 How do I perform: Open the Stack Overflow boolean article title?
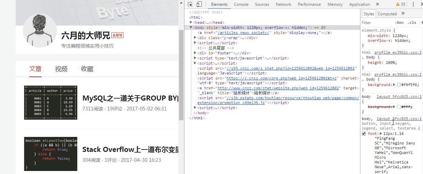tap(130, 150)
